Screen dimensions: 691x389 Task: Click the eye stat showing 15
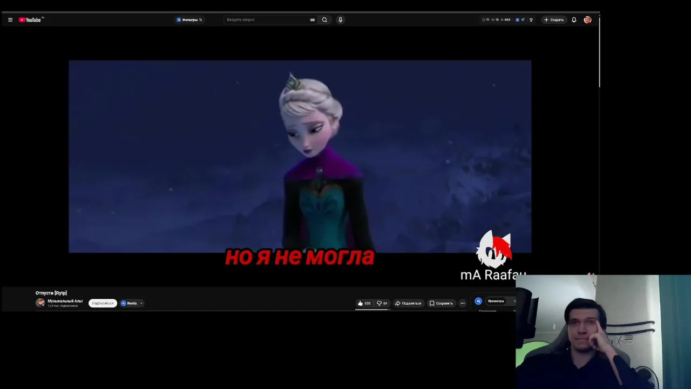pos(495,19)
